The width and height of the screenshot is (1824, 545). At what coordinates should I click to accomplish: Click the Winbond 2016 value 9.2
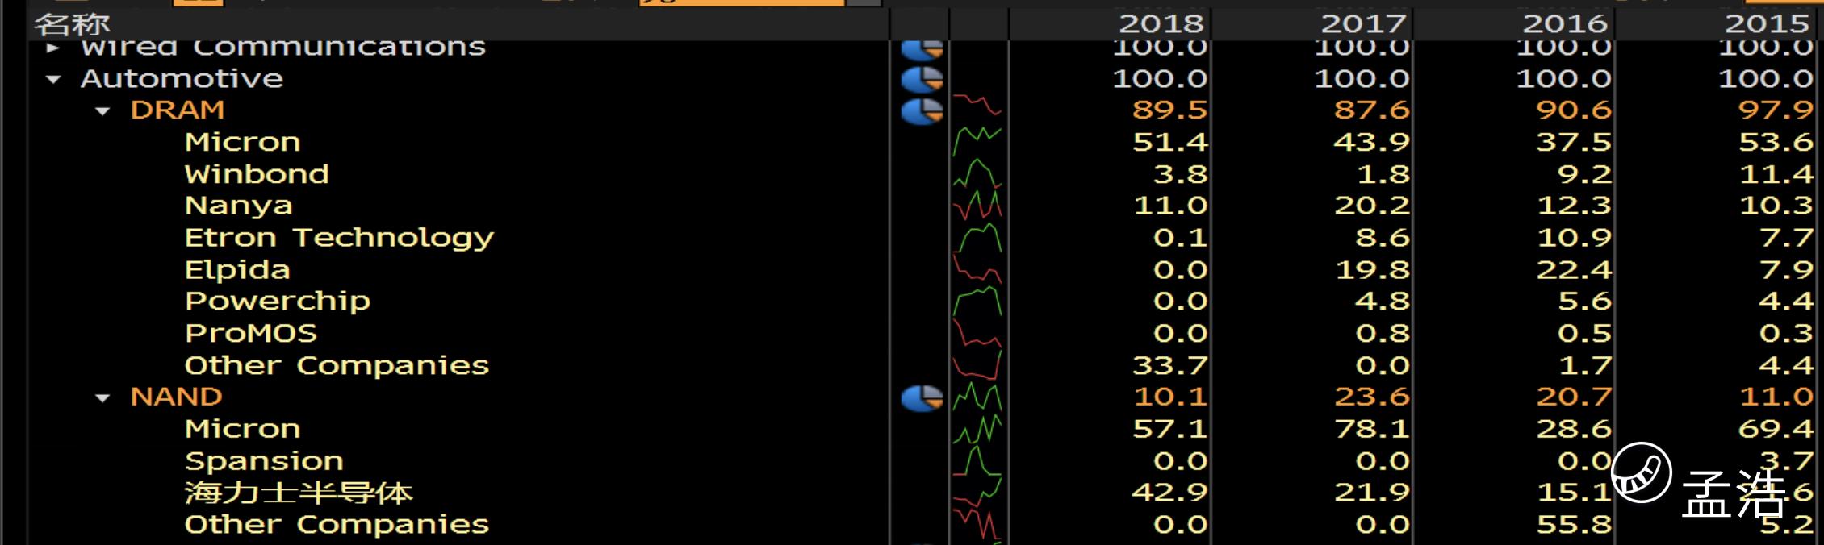(1583, 174)
